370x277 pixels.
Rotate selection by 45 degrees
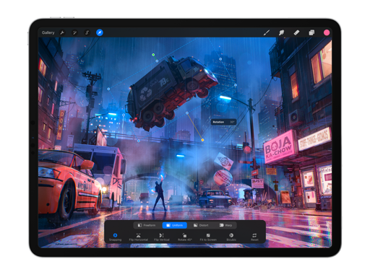point(184,237)
